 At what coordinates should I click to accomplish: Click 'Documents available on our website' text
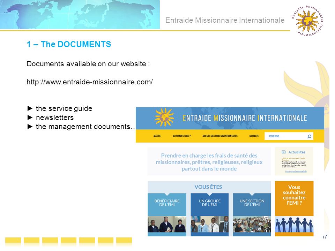point(88,64)
